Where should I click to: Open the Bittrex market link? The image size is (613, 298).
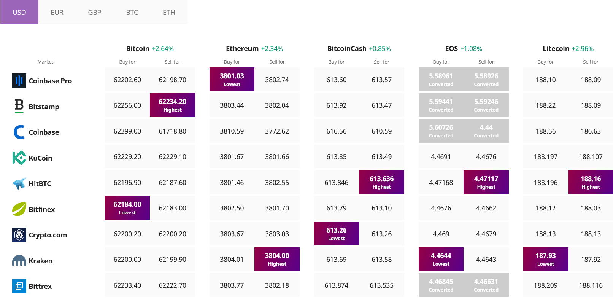[x=40, y=286]
